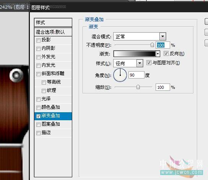The height and width of the screenshot is (180, 208).
Task: Enable the 斜面和浮雕 bevel checkbox
Action: pyautogui.click(x=38, y=74)
